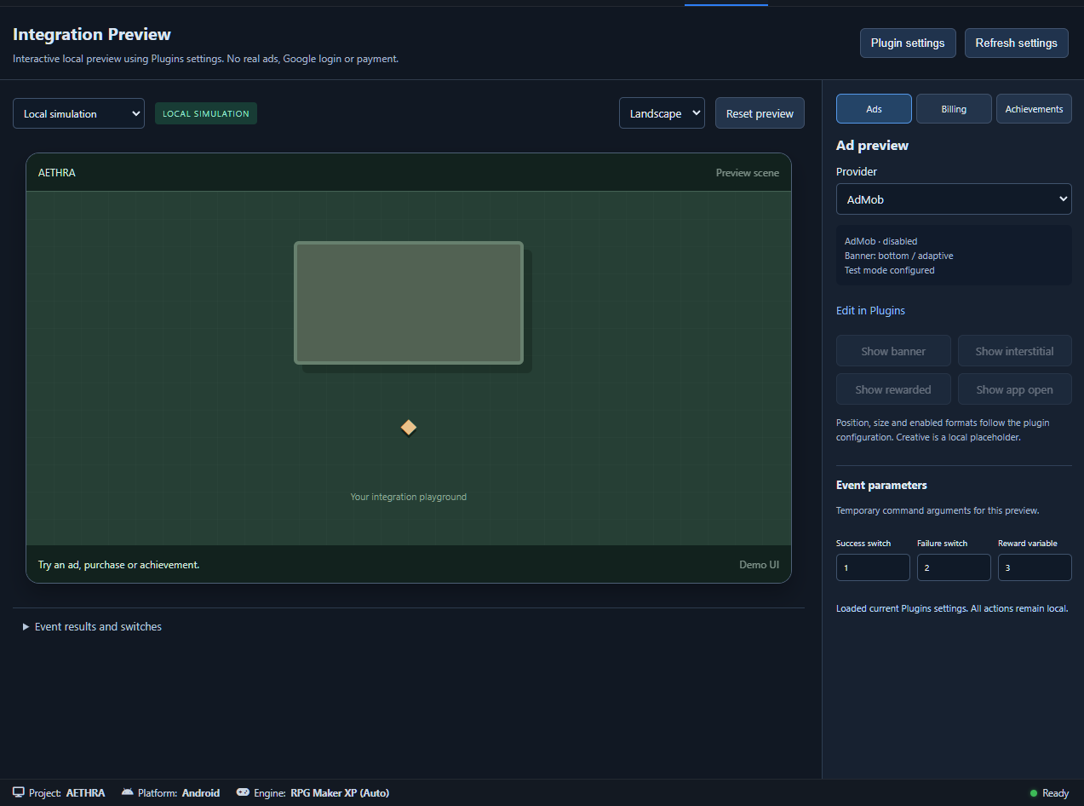Expand Event results and switches
The height and width of the screenshot is (806, 1084).
click(92, 626)
